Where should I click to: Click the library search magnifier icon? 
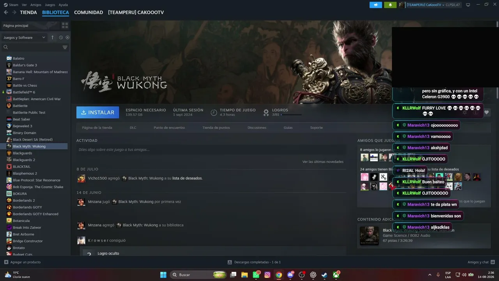pos(6,47)
